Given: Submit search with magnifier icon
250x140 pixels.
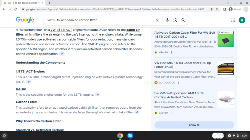Looking at the screenshot, I should (x=183, y=20).
